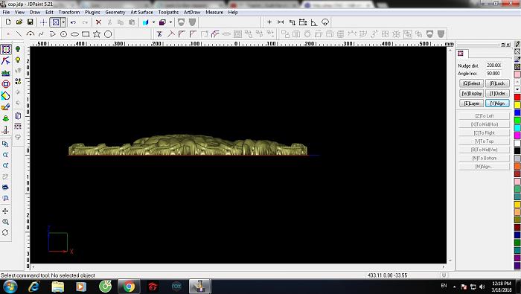The width and height of the screenshot is (521, 294).
Task: Click the [W]Display button
Action: click(471, 93)
